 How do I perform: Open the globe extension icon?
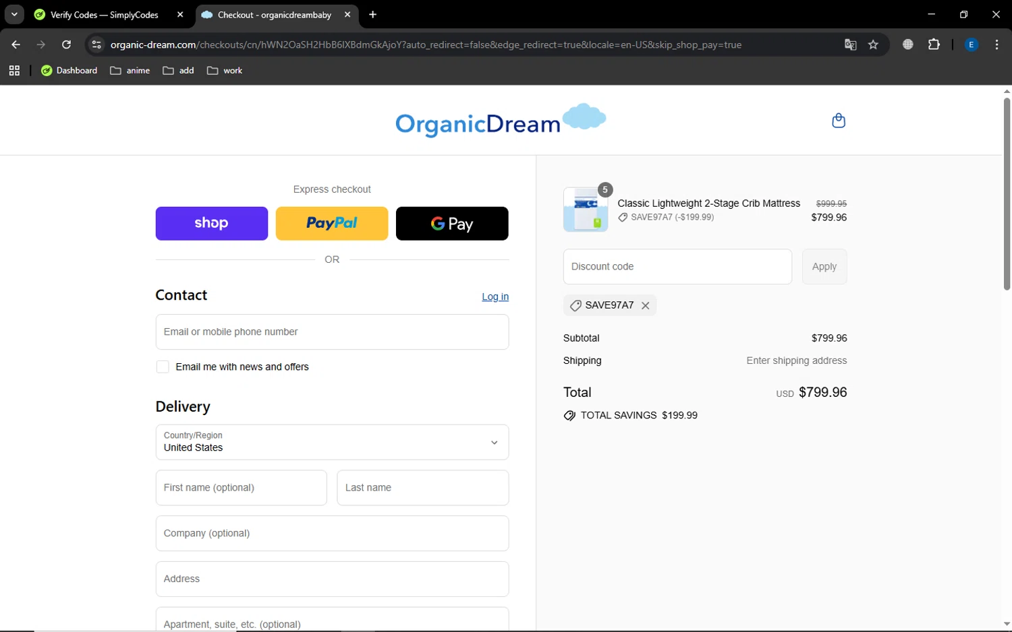(x=908, y=44)
